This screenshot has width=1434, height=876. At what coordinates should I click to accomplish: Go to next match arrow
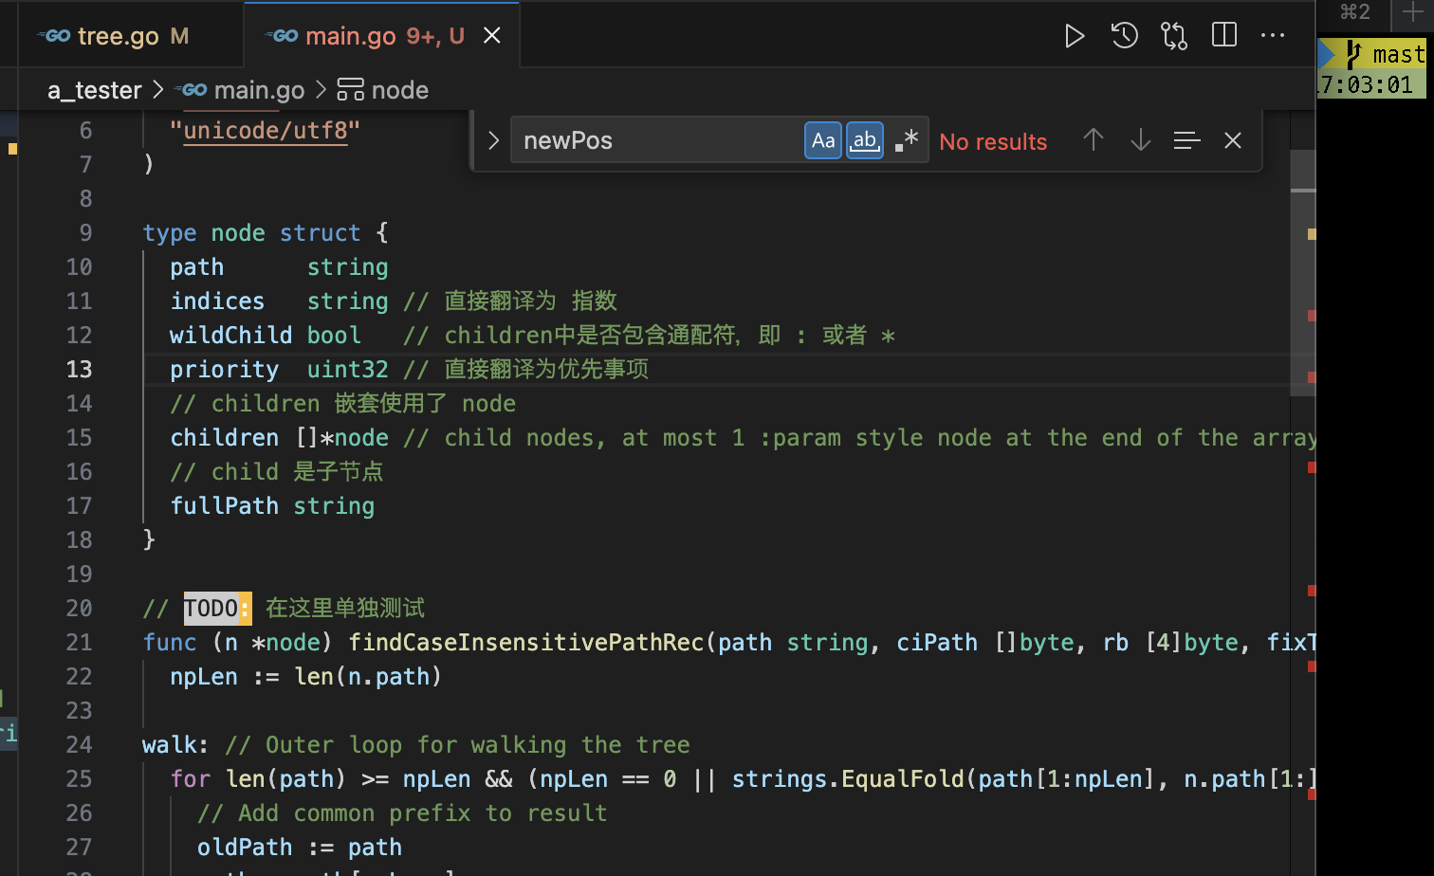[x=1141, y=140]
